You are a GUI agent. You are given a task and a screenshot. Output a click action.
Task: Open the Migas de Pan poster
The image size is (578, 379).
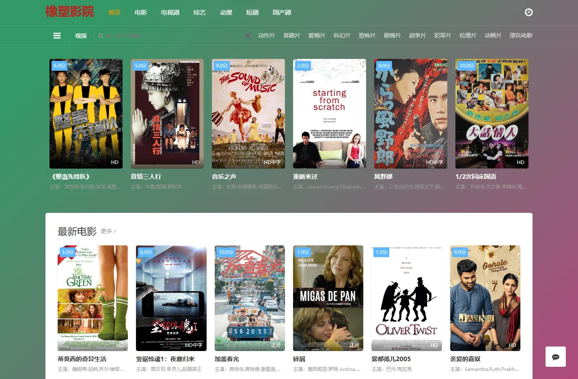pos(328,298)
